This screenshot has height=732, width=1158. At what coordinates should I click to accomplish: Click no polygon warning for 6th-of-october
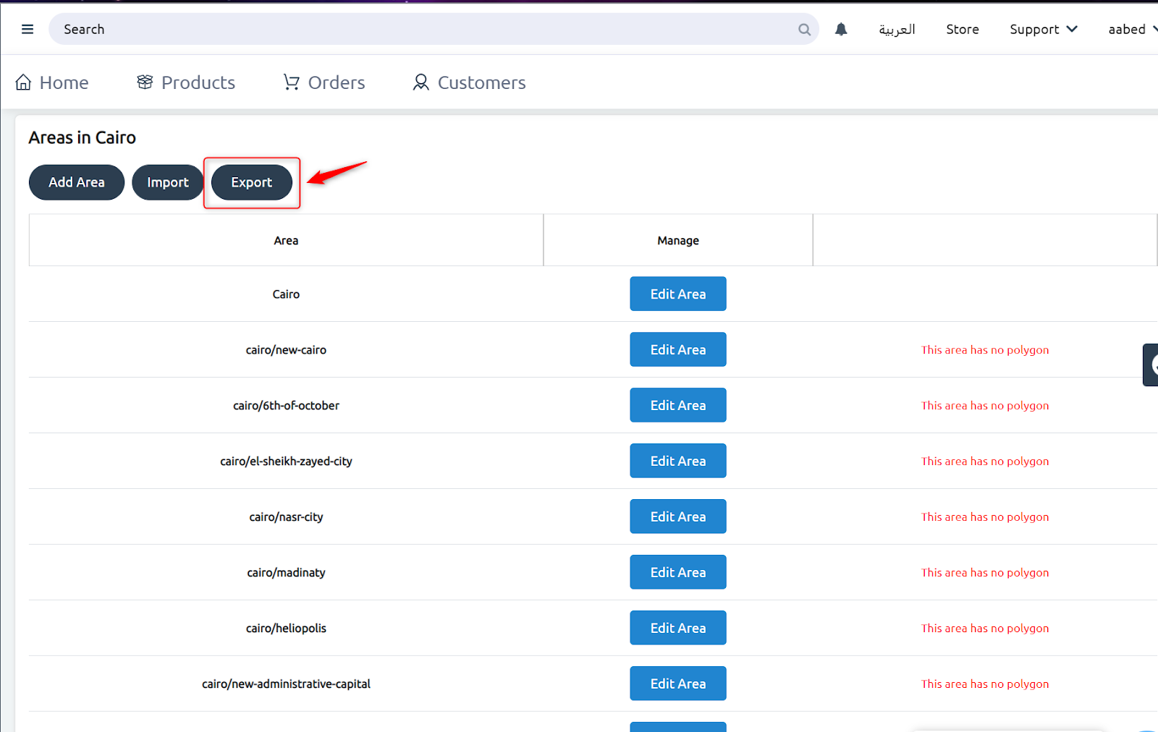tap(984, 406)
